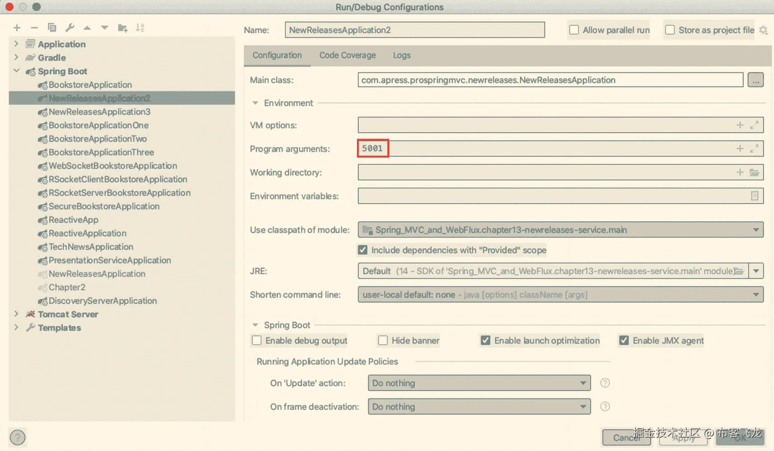
Task: Sort configurations alphabetically
Action: point(141,28)
